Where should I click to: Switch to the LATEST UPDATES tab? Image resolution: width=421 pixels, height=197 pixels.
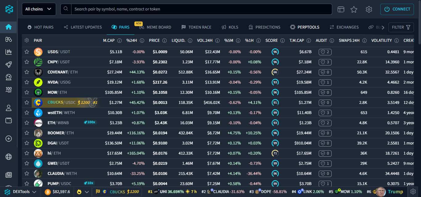point(83,27)
